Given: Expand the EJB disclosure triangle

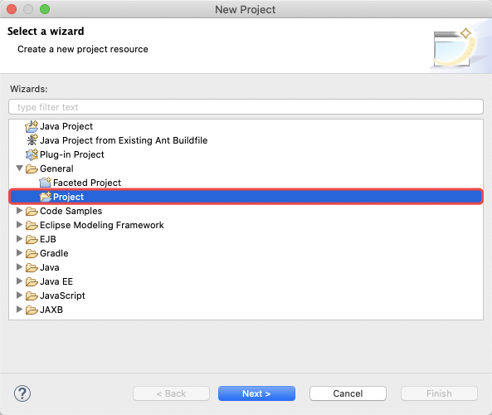Looking at the screenshot, I should [19, 239].
